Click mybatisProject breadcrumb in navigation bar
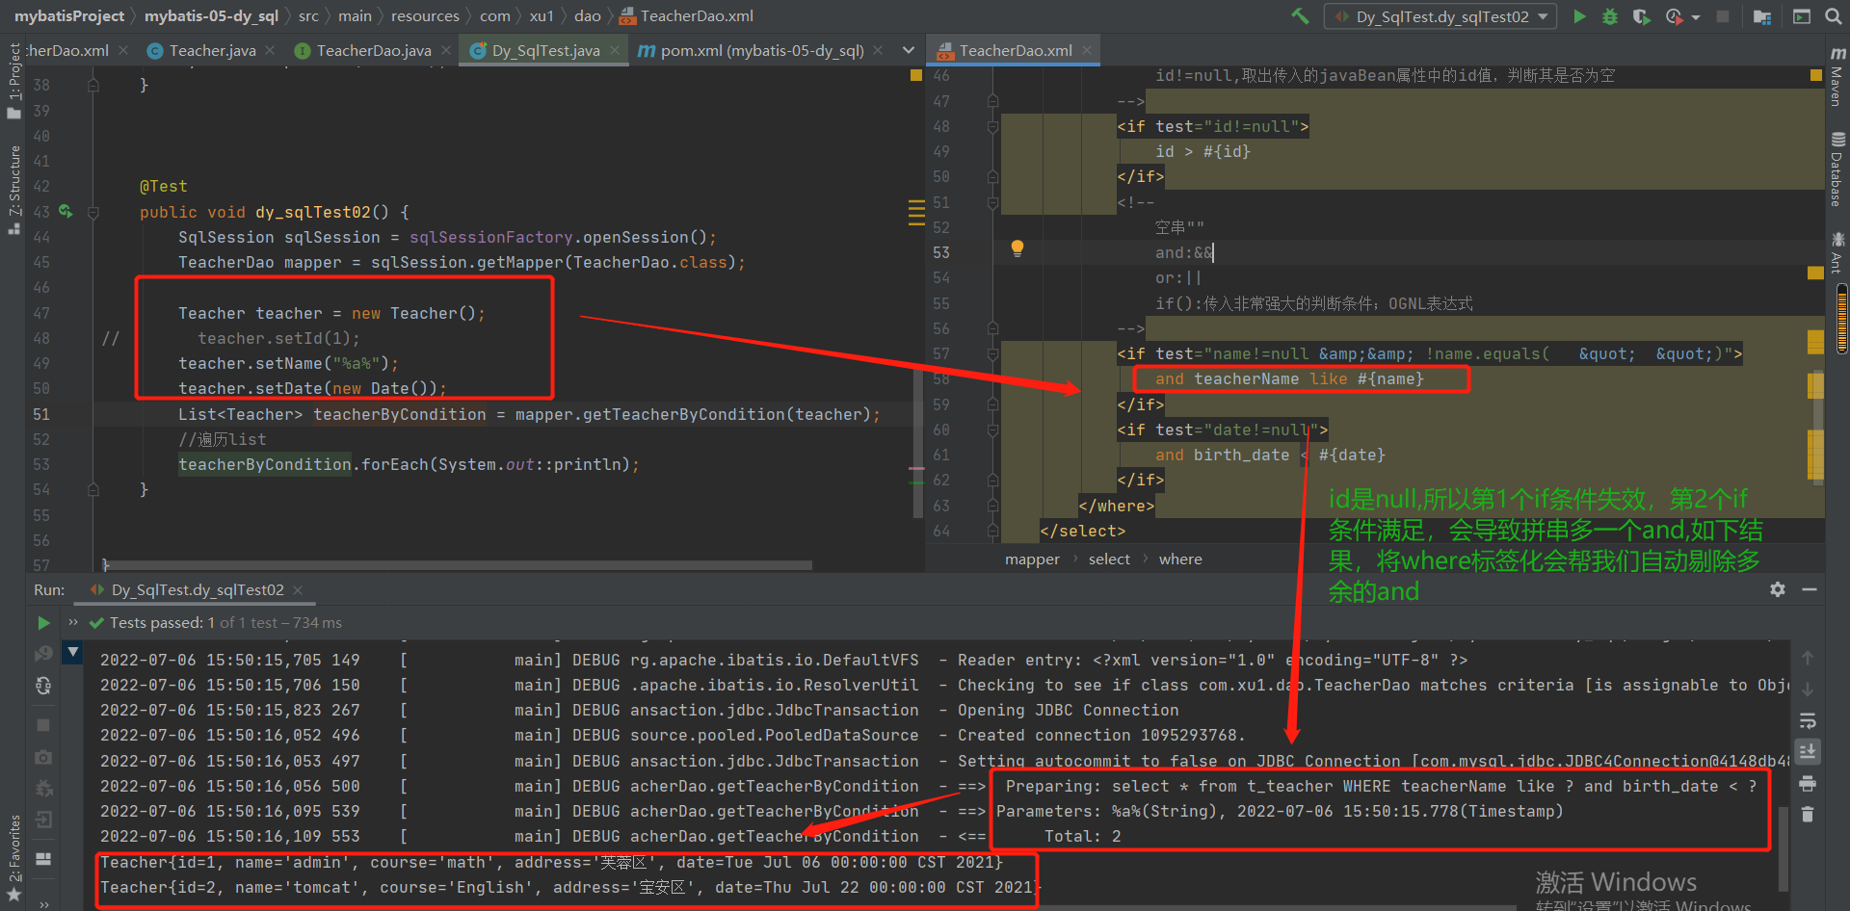Viewport: 1850px width, 911px height. (x=69, y=16)
